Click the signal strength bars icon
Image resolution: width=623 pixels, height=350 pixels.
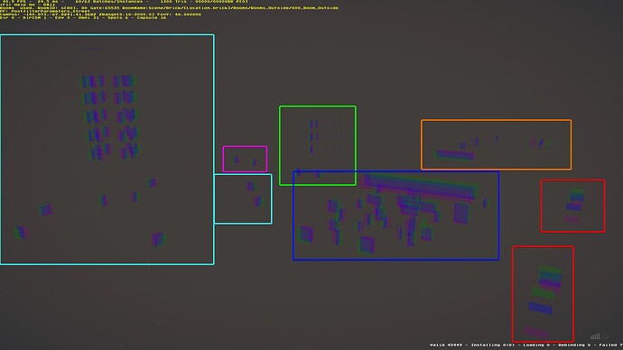pyautogui.click(x=595, y=336)
